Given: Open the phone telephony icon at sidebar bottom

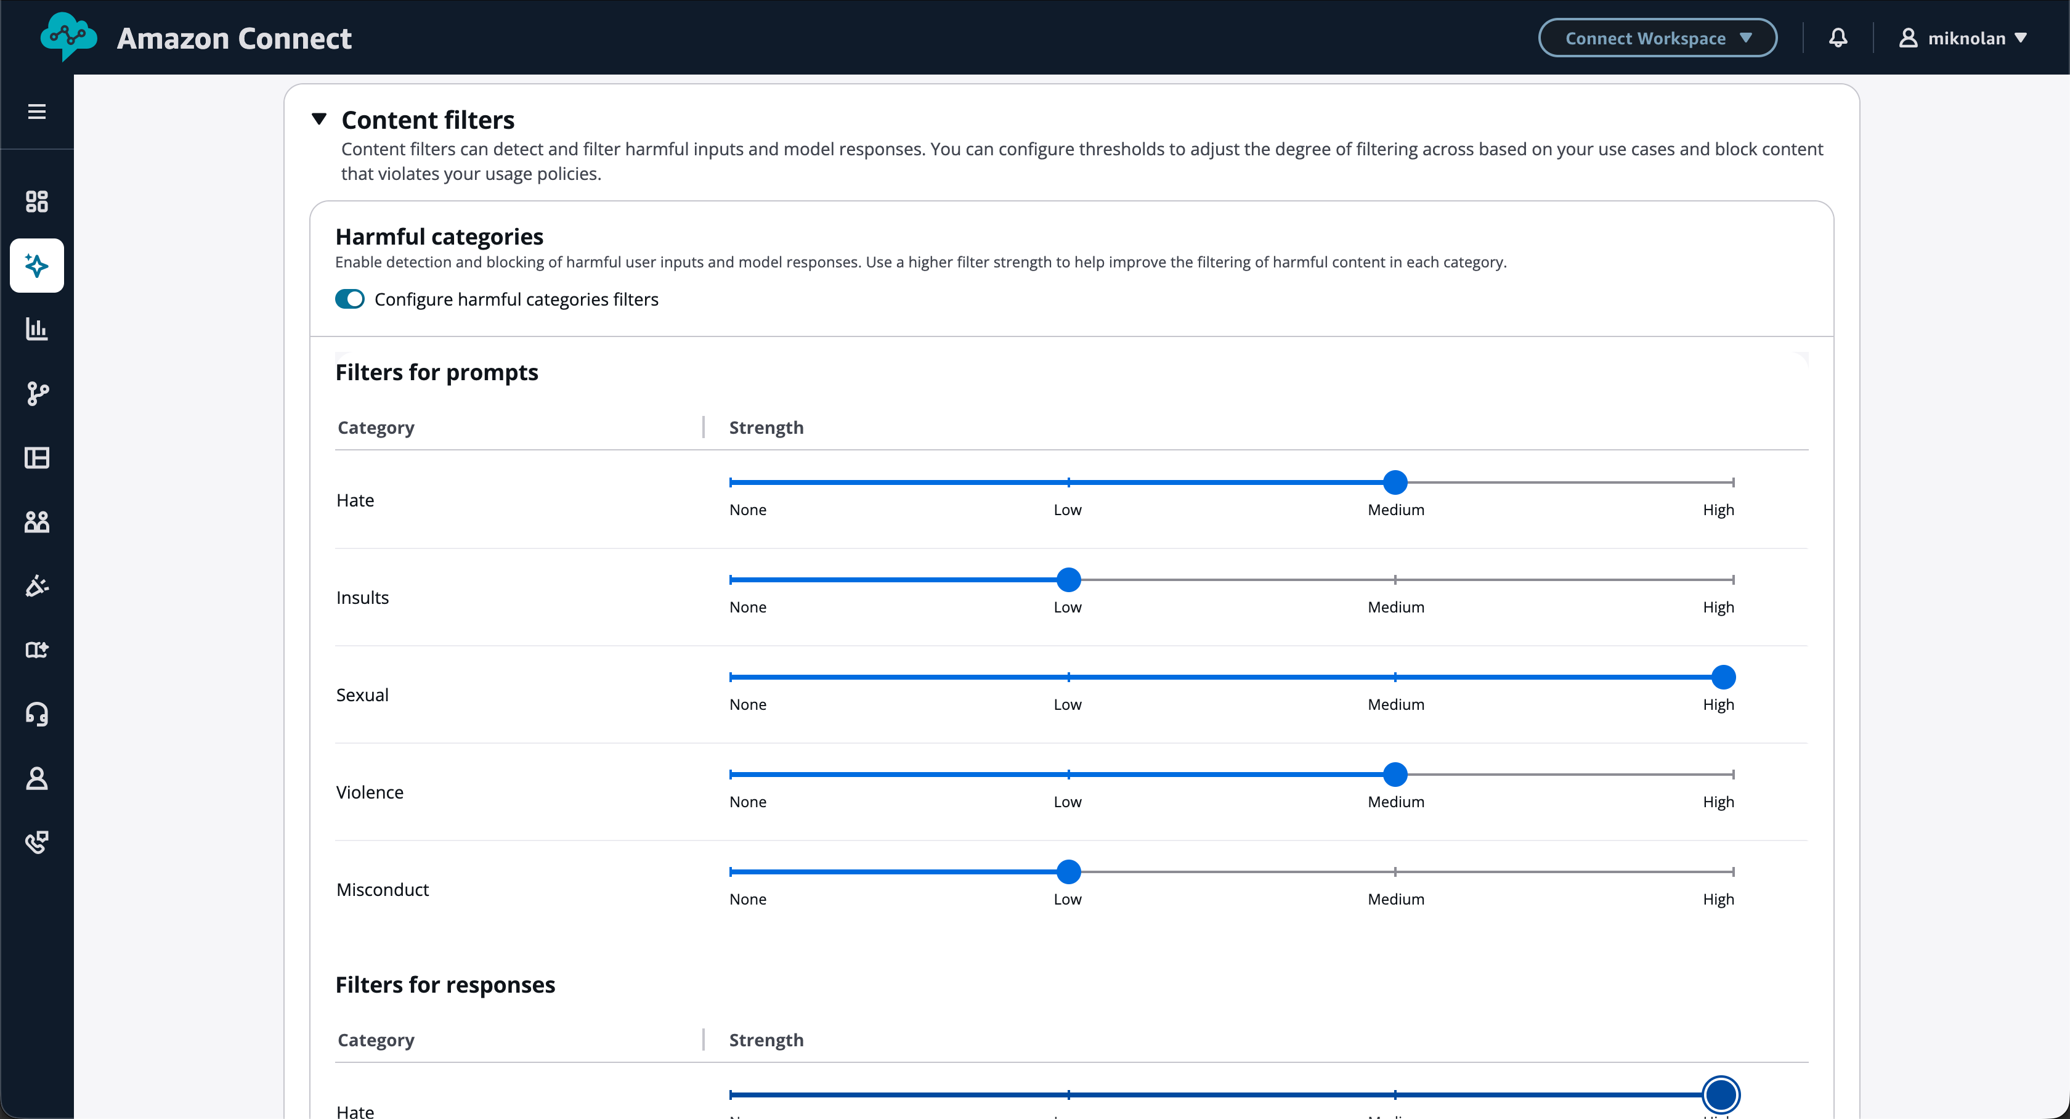Looking at the screenshot, I should 37,842.
